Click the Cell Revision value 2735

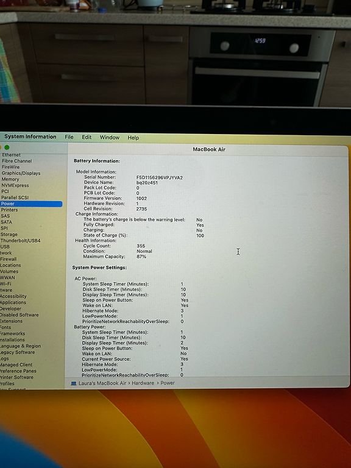(x=141, y=209)
